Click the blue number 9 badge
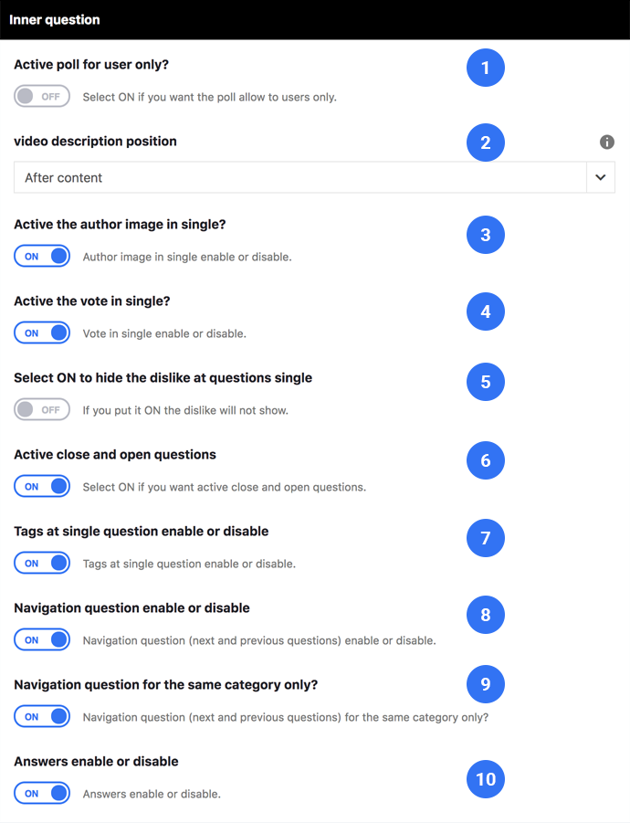 pyautogui.click(x=485, y=684)
